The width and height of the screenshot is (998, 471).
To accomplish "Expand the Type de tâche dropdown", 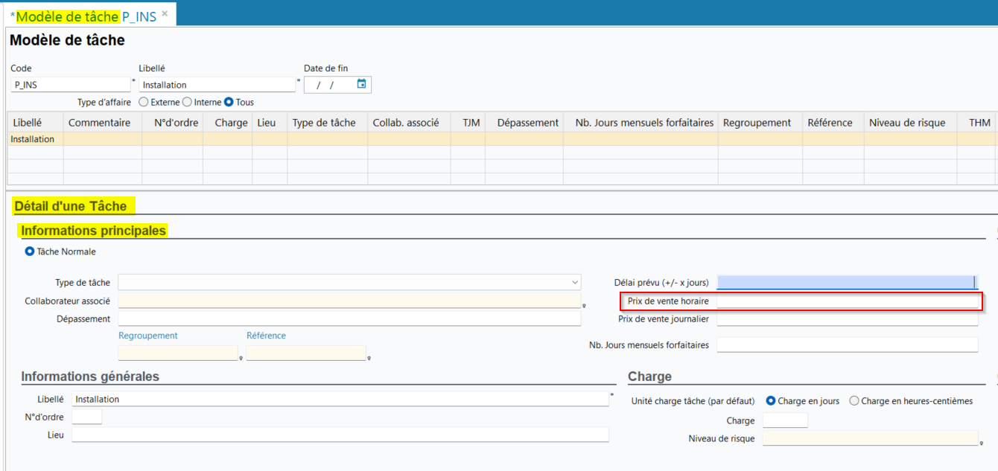I will coord(575,283).
